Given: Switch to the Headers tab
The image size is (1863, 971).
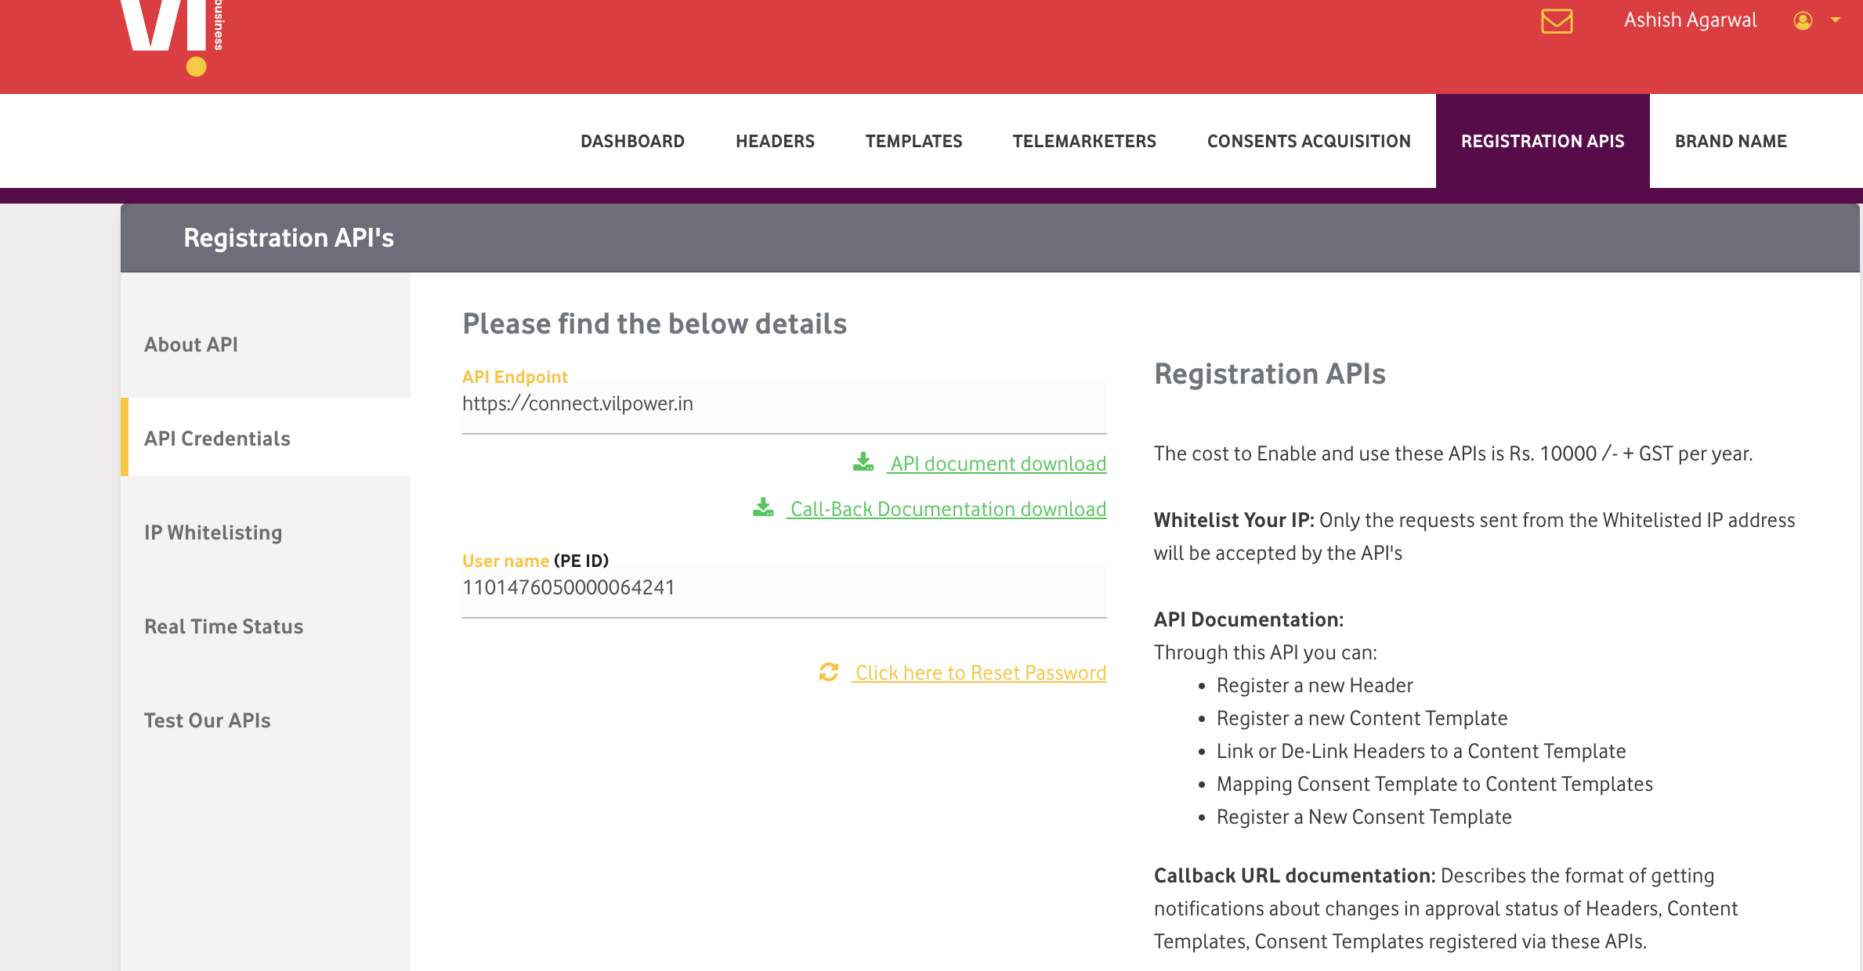Looking at the screenshot, I should [775, 141].
